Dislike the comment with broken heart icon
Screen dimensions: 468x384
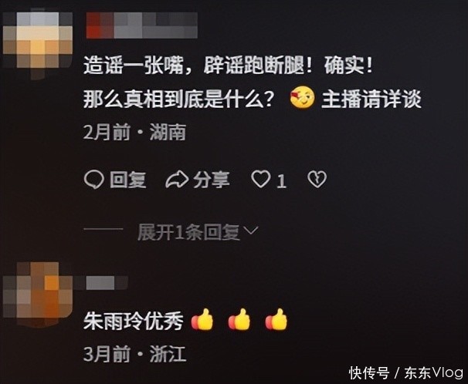(317, 180)
